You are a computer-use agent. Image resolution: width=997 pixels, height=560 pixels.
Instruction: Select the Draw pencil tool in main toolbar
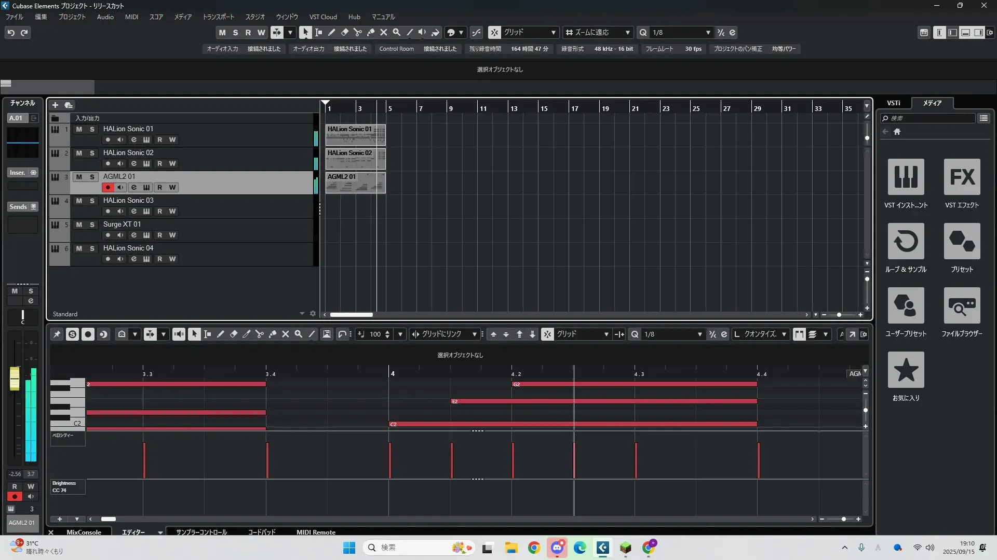tap(331, 32)
